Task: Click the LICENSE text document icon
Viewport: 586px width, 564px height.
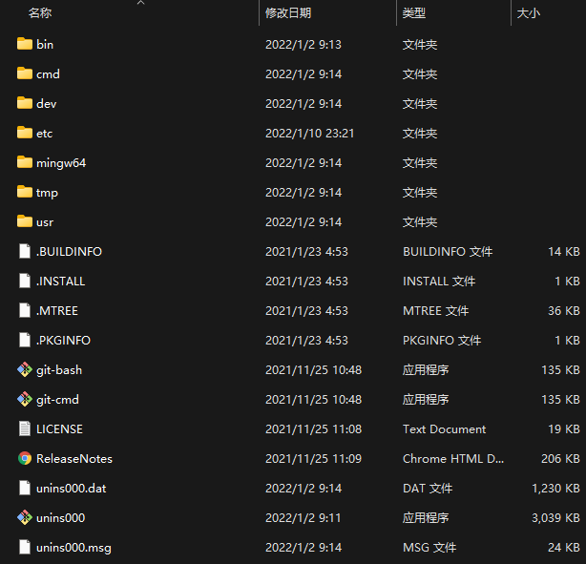Action: click(x=25, y=428)
